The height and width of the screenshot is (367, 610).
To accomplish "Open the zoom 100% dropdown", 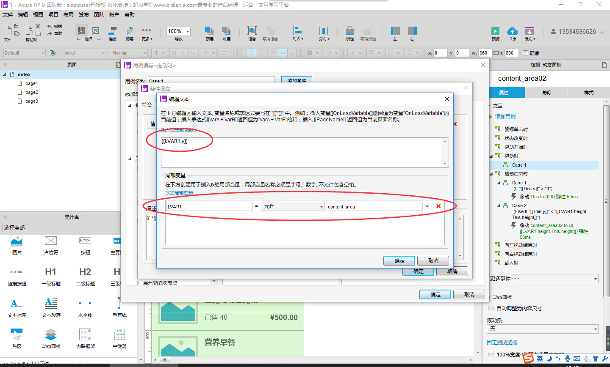I will 188,31.
